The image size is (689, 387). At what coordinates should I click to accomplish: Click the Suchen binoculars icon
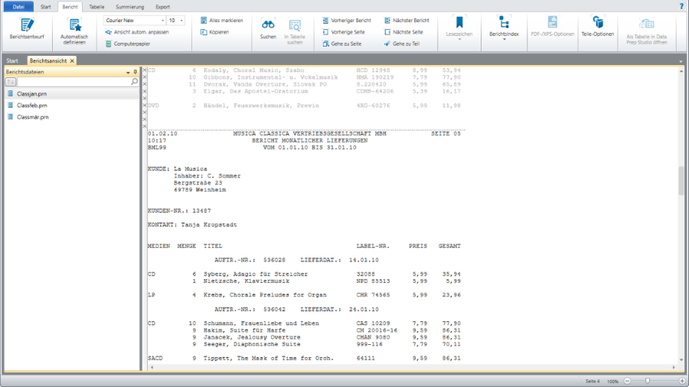point(268,24)
